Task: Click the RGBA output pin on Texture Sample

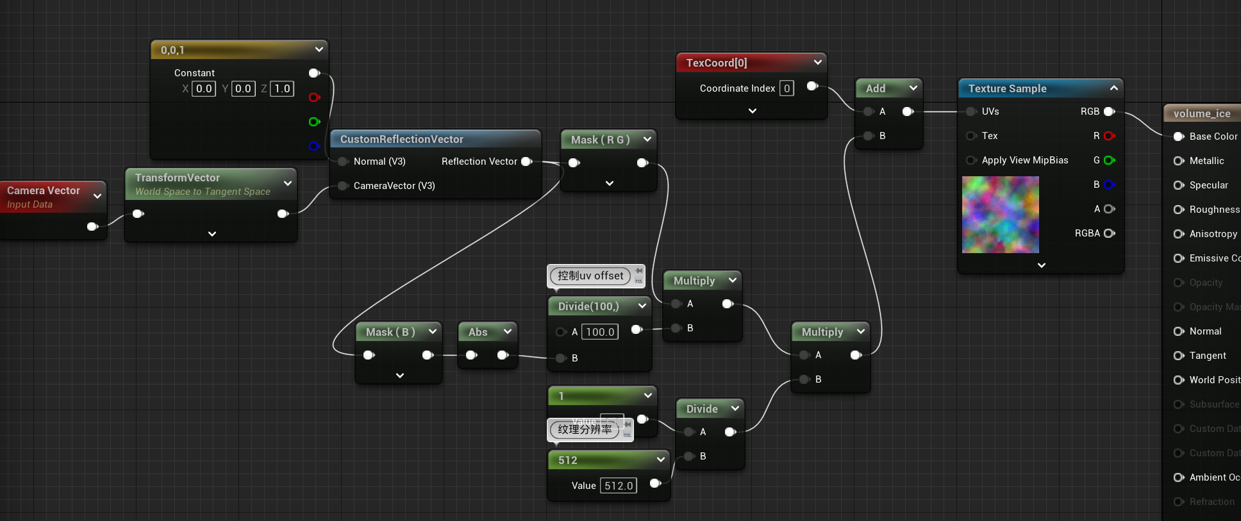Action: coord(1110,233)
